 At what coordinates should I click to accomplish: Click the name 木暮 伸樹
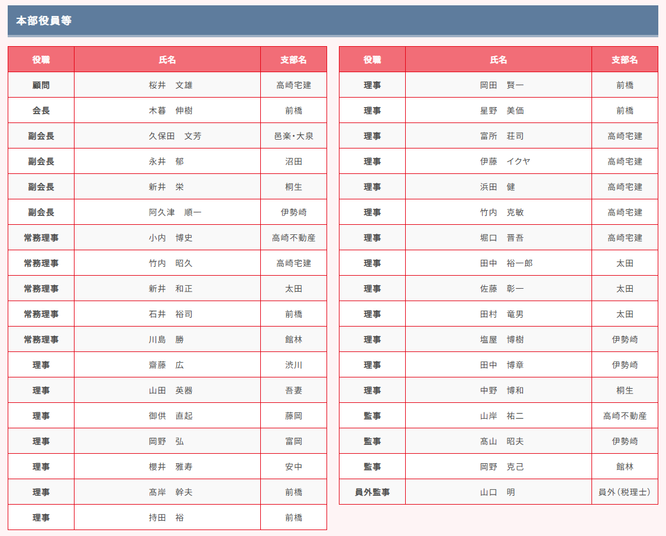pyautogui.click(x=170, y=111)
